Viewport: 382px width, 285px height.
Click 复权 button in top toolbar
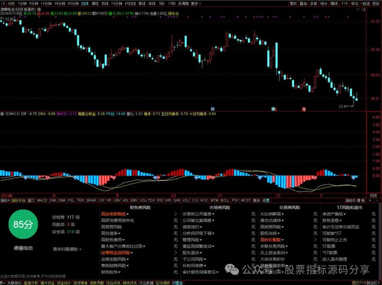point(293,4)
